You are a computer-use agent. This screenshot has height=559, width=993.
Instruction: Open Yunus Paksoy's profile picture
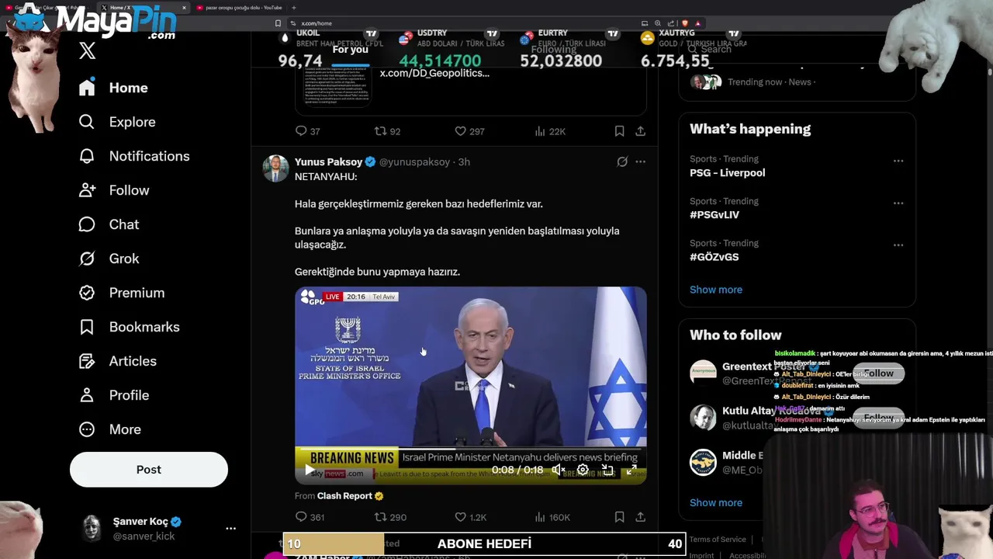275,168
